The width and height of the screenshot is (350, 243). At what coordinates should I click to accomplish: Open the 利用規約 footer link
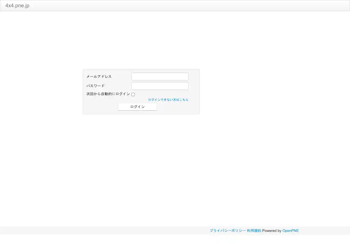254,231
